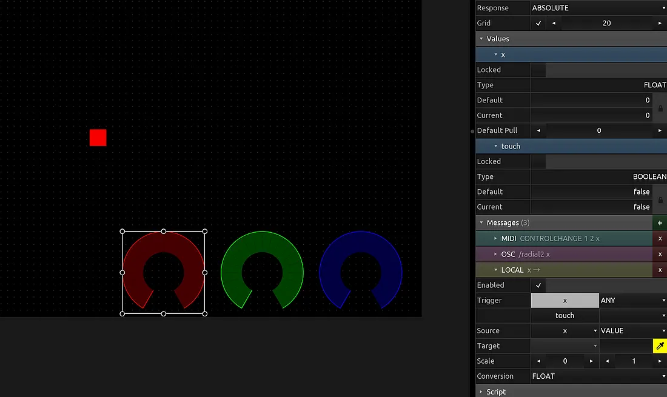Remove the MIDI CONTROLCHANGE message
667x397 pixels.
(x=660, y=238)
